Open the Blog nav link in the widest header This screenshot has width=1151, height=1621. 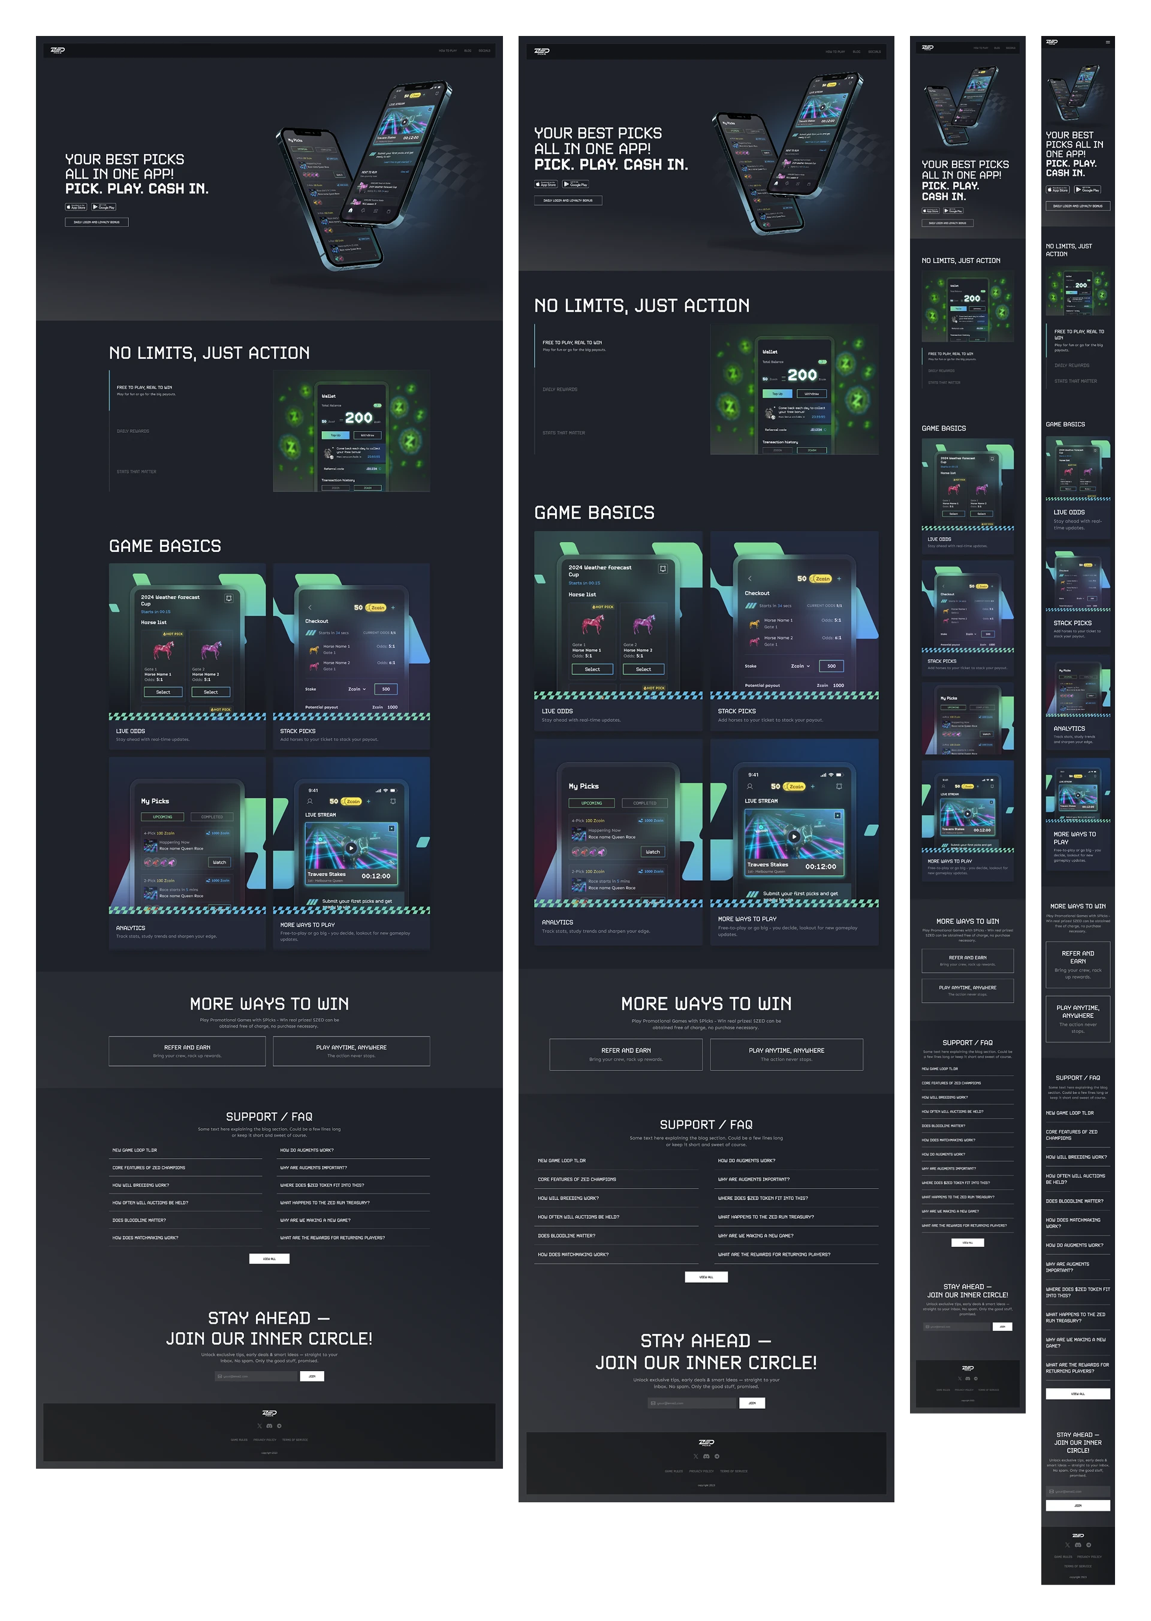pos(468,51)
